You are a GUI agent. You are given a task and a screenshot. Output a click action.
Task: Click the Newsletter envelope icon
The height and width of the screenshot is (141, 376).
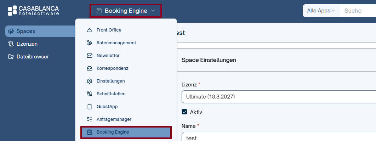click(x=90, y=56)
